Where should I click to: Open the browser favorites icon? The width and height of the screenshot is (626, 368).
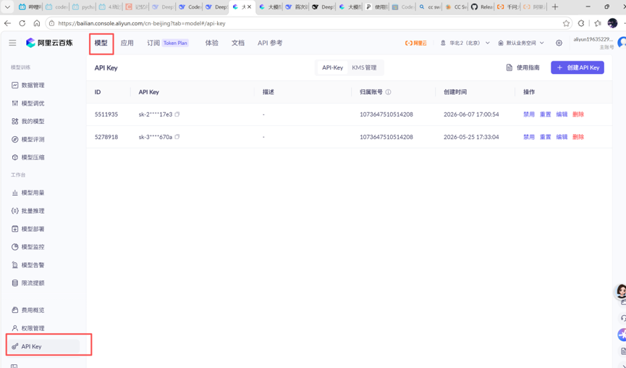click(x=598, y=23)
